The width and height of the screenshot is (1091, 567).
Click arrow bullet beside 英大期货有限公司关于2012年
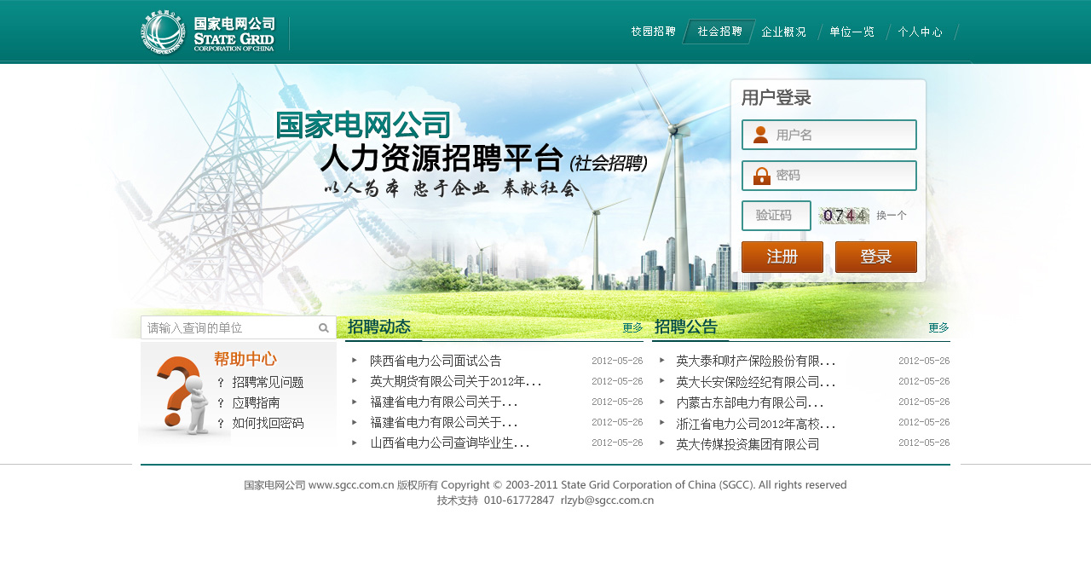coord(355,380)
